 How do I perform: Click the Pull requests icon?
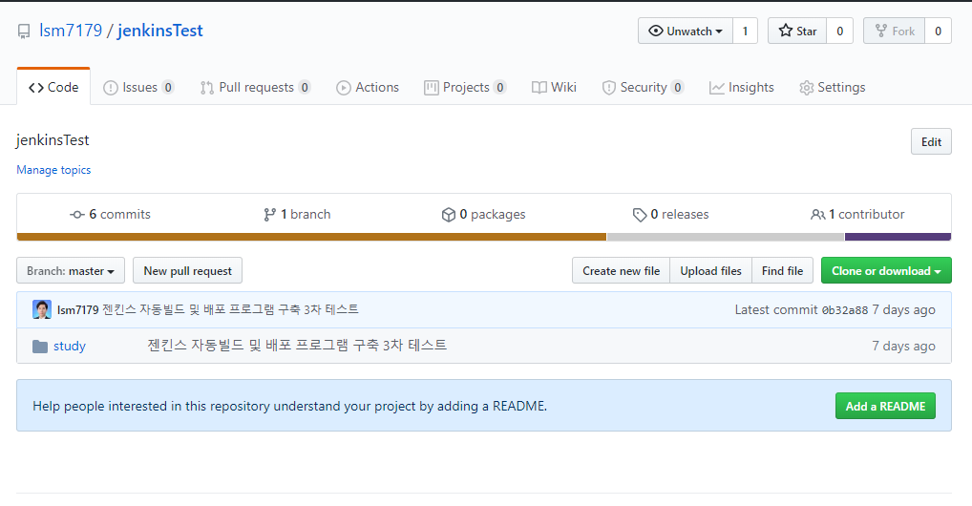pos(207,88)
